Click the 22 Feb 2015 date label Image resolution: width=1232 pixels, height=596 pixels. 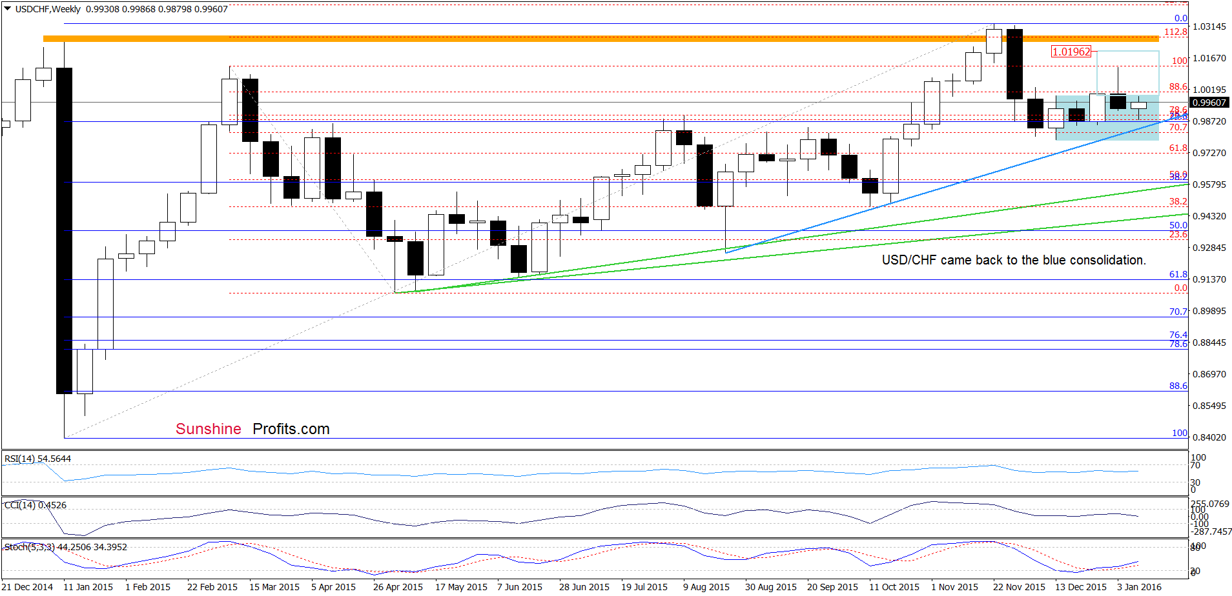point(212,587)
